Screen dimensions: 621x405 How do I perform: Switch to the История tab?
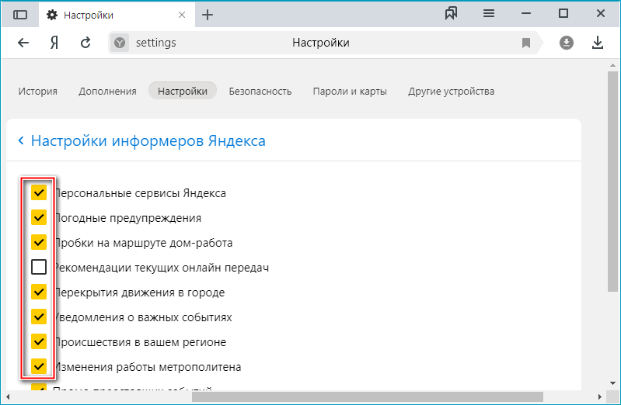click(x=38, y=92)
